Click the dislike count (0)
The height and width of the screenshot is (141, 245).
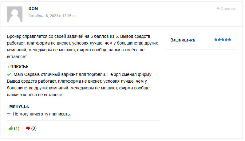click(x=34, y=128)
